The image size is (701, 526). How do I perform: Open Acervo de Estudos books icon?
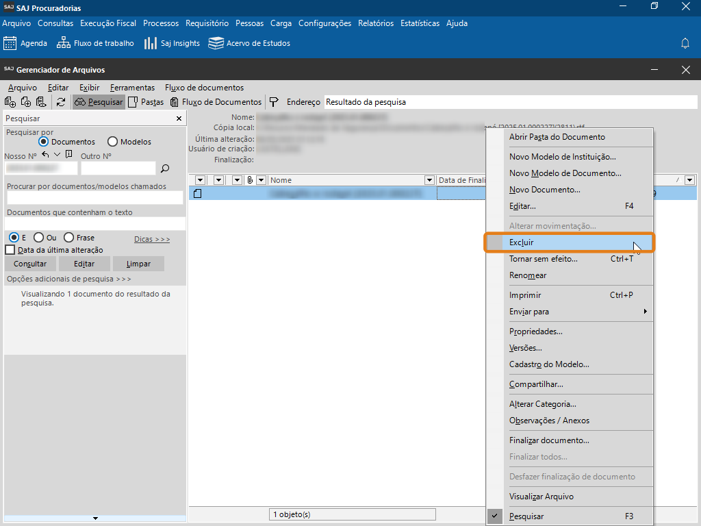216,43
